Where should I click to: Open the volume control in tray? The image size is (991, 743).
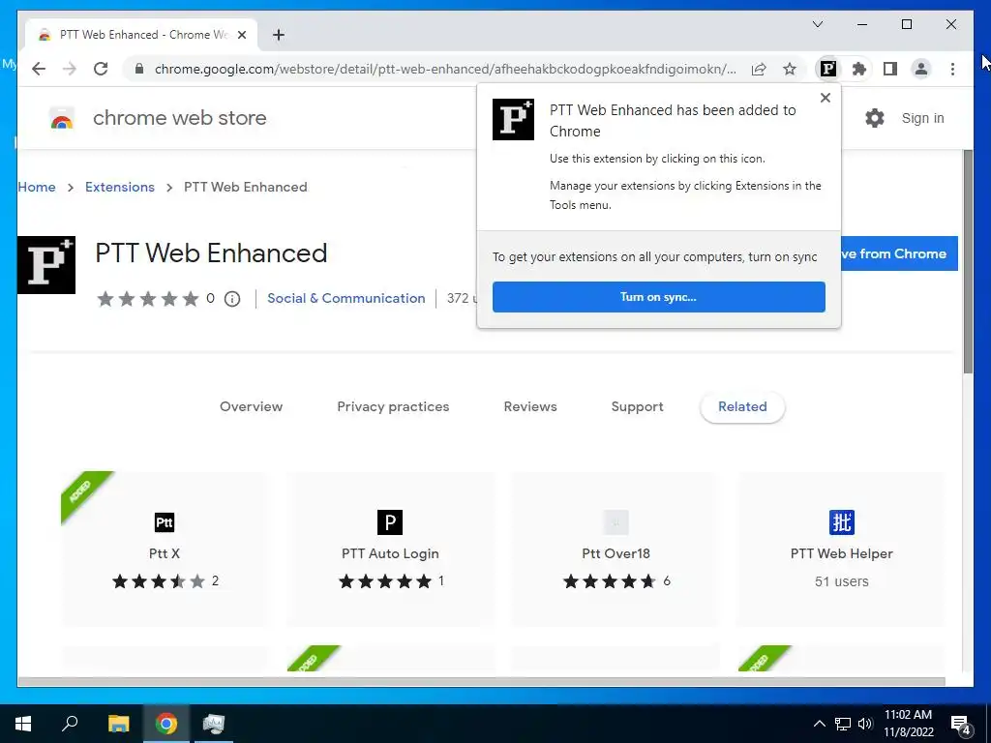(x=865, y=724)
